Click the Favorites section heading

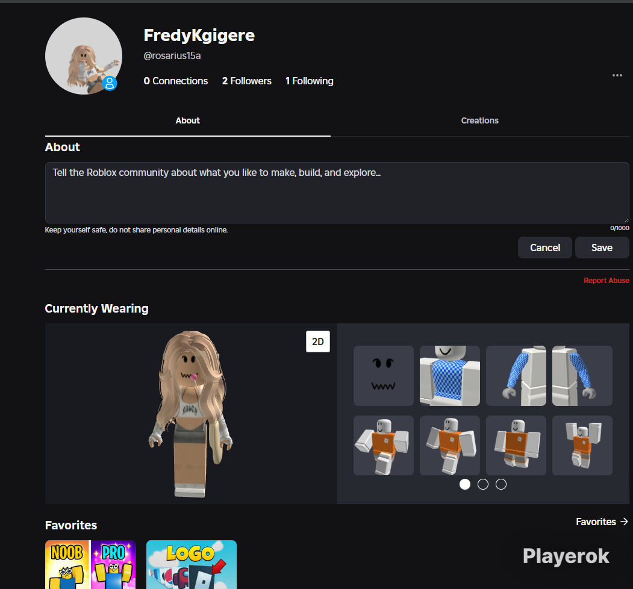pyautogui.click(x=71, y=525)
